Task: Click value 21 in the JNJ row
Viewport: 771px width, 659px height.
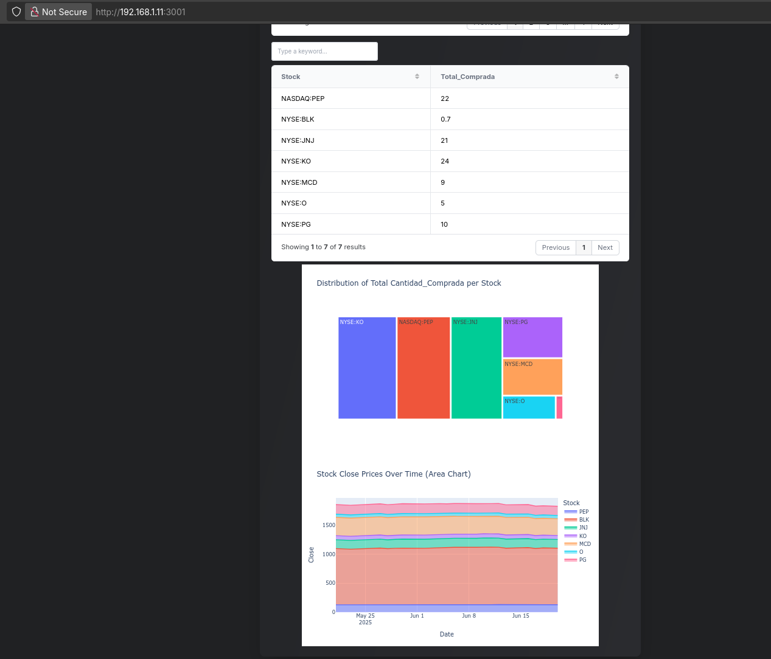Action: tap(444, 140)
